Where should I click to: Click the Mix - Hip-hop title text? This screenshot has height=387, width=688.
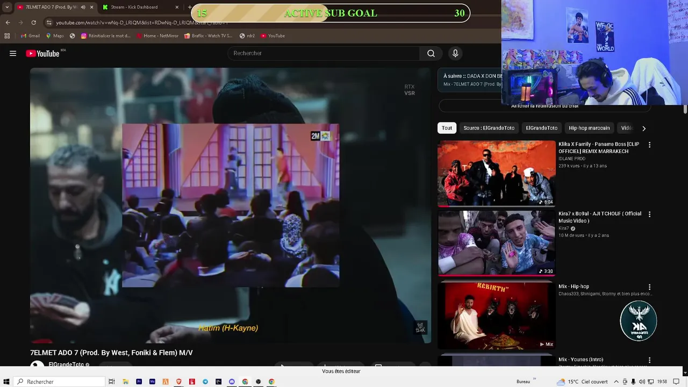[574, 286]
